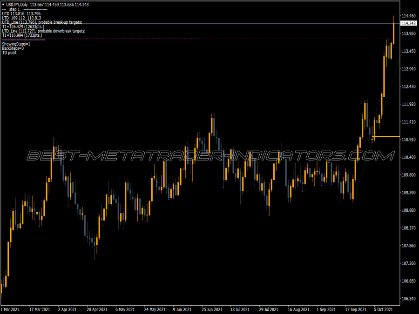The image size is (419, 314).
Task: Click the T1=110.994 downbreak target text
Action: (22, 35)
